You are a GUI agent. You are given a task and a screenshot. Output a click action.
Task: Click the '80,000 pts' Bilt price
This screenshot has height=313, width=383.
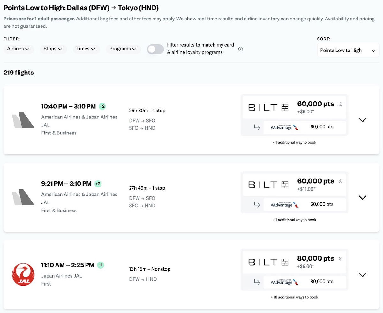(x=316, y=258)
